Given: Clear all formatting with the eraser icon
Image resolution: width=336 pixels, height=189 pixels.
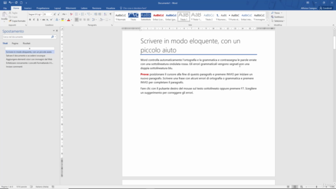Looking at the screenshot, I should 71,14.
